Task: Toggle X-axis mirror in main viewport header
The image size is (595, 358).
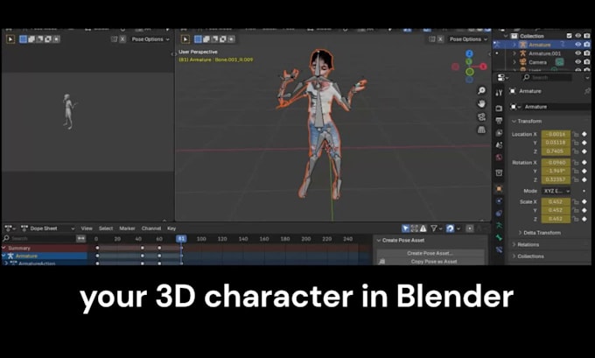Action: point(440,39)
